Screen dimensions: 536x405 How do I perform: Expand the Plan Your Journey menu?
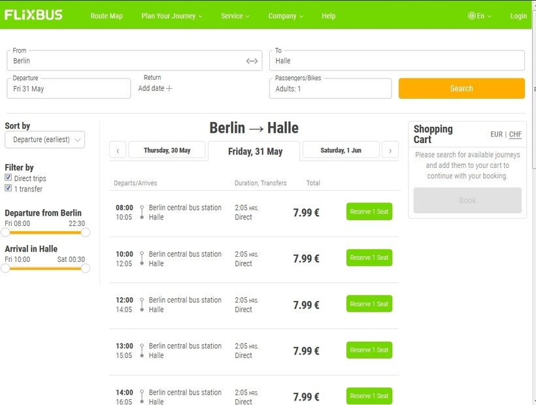[171, 16]
